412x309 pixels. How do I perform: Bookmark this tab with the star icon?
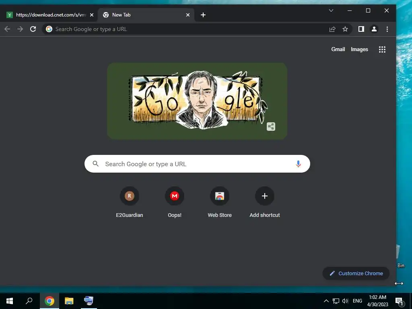pyautogui.click(x=345, y=29)
